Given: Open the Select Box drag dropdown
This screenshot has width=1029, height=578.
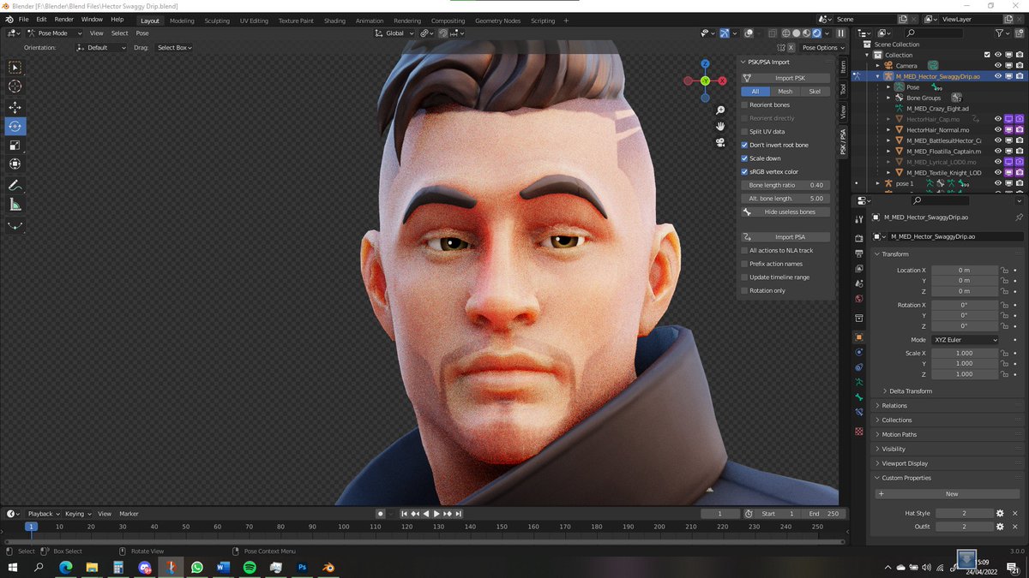Looking at the screenshot, I should click(x=174, y=48).
